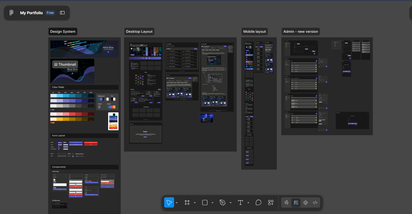The width and height of the screenshot is (412, 214).
Task: Open the shape tools dropdown arrow
Action: 212,203
